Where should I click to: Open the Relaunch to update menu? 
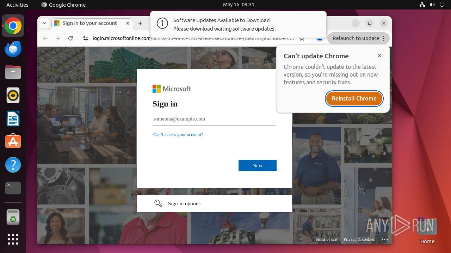coord(358,38)
